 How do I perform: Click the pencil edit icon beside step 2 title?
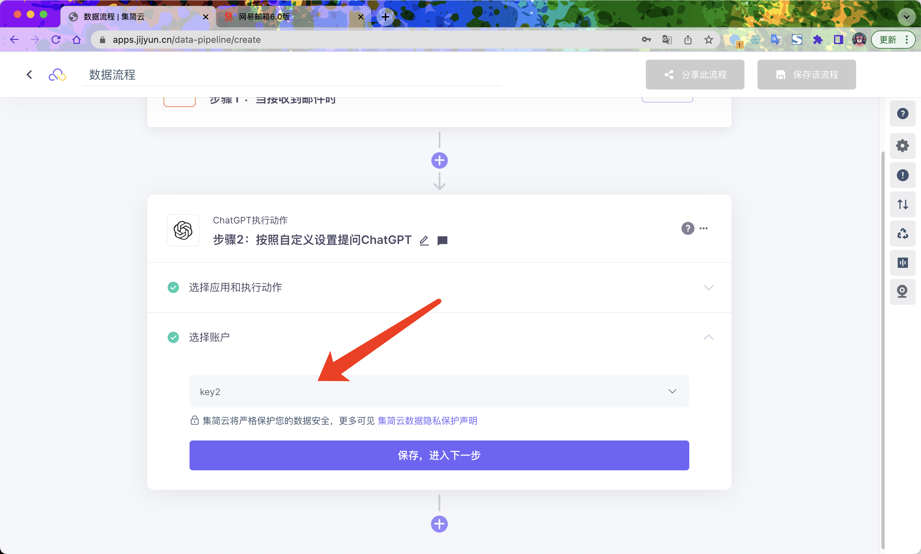pyautogui.click(x=424, y=241)
